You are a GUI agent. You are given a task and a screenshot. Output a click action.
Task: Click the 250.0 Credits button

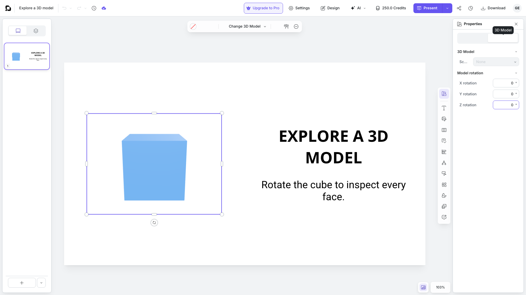pos(391,8)
